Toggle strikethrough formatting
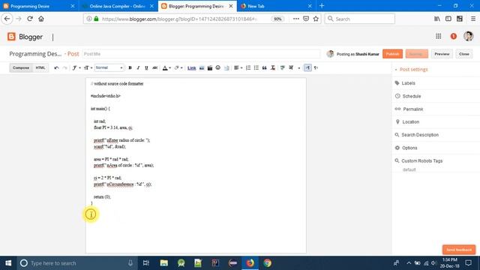The image size is (480, 270). pos(155,68)
